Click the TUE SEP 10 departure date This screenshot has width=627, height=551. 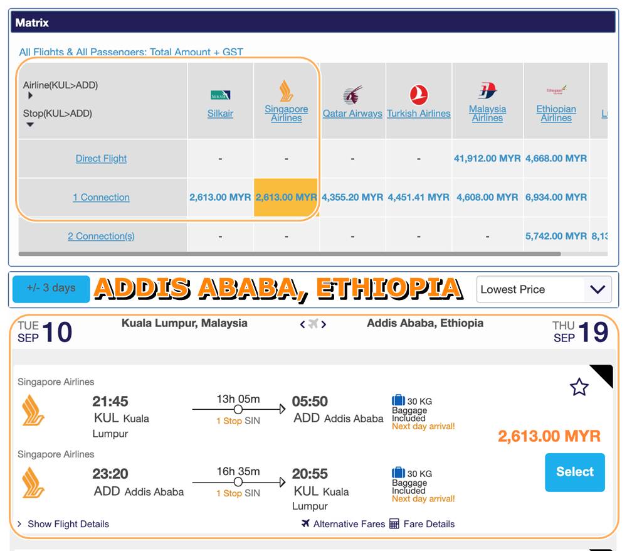click(45, 332)
